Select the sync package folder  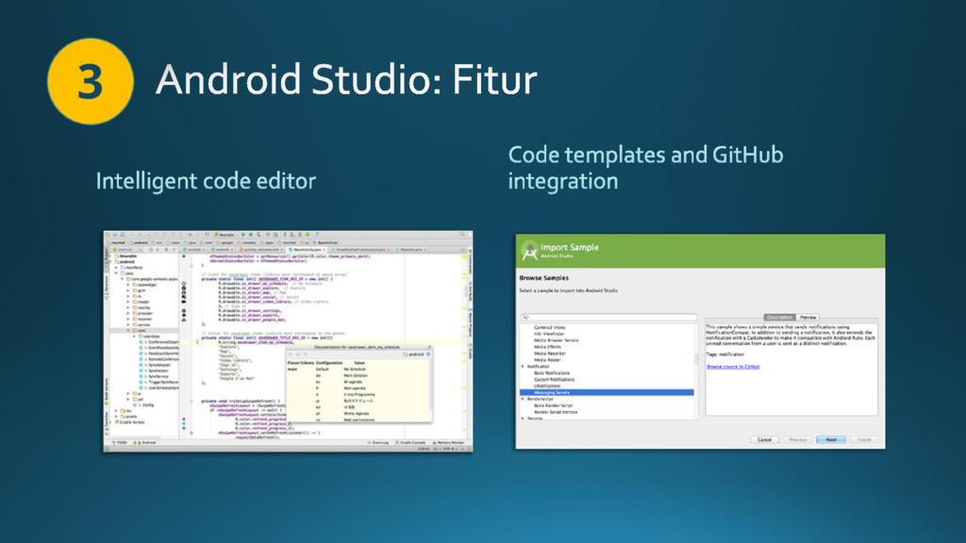coord(140,331)
